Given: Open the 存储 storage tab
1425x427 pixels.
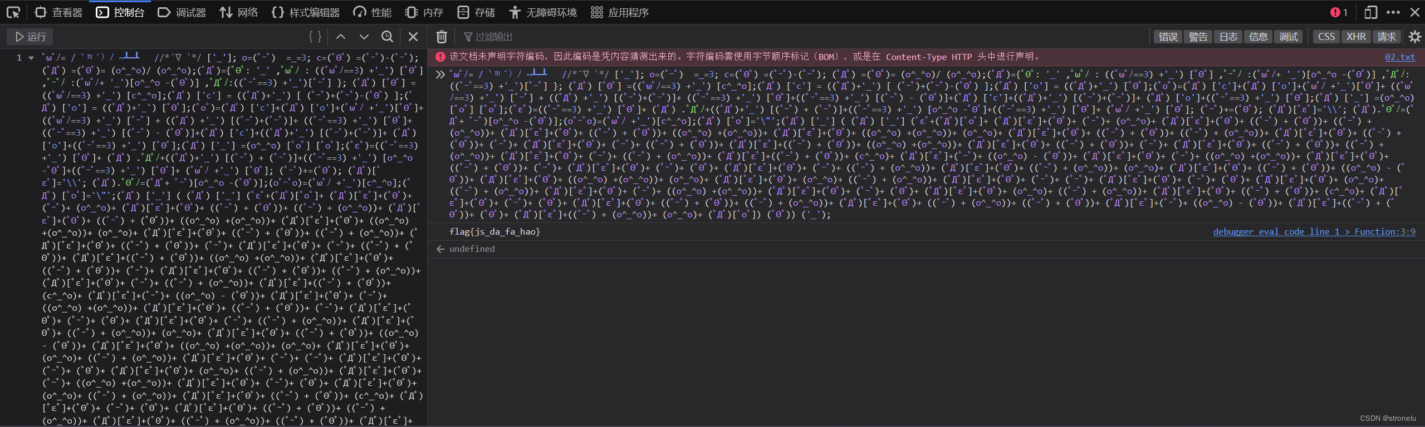Looking at the screenshot, I should 476,12.
